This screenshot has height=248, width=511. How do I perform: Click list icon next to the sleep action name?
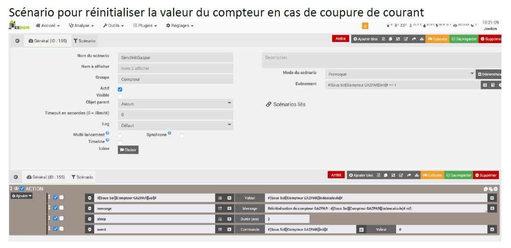click(x=220, y=219)
